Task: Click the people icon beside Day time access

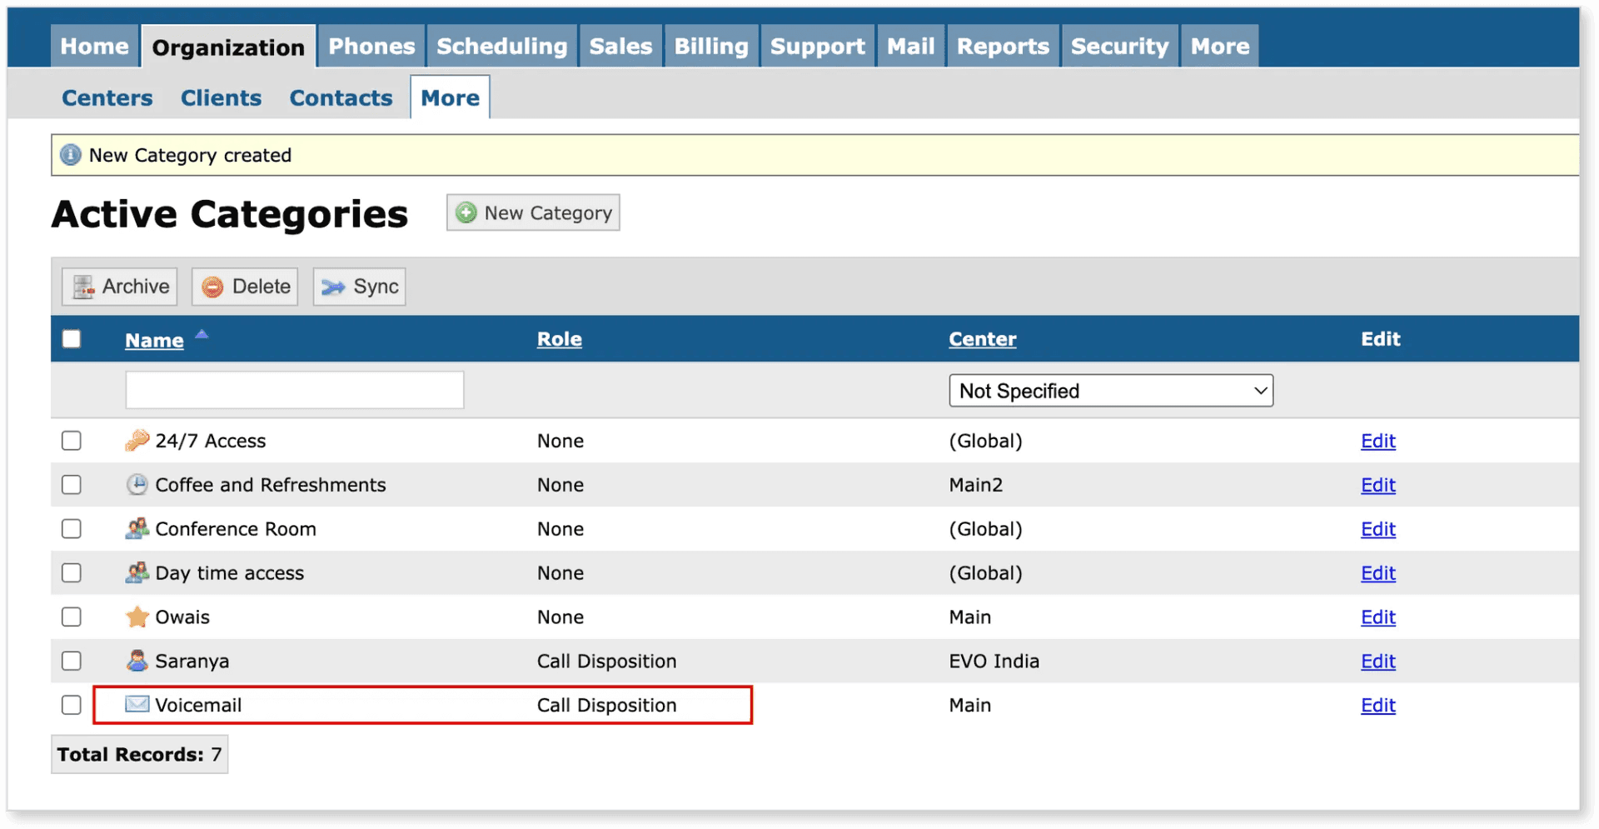Action: click(137, 572)
